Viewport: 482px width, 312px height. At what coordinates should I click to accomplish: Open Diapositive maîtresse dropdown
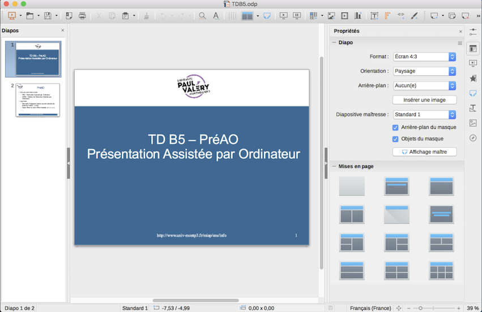(424, 114)
